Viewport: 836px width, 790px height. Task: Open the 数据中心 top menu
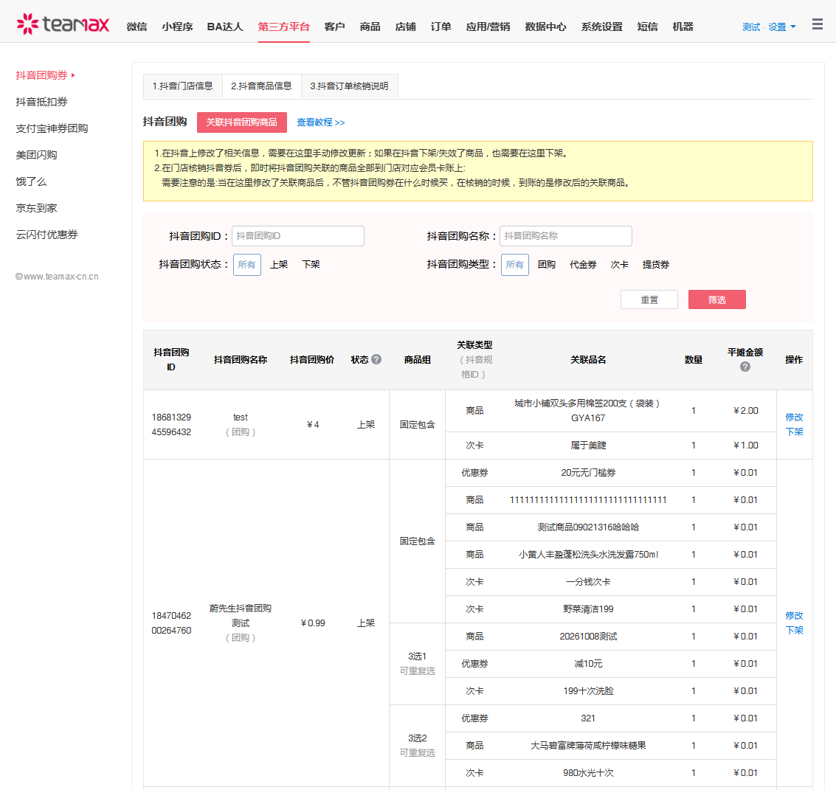click(545, 27)
